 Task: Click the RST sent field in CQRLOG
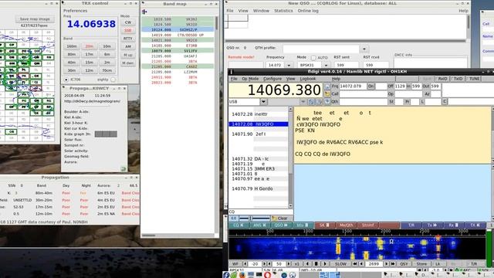[x=346, y=65]
